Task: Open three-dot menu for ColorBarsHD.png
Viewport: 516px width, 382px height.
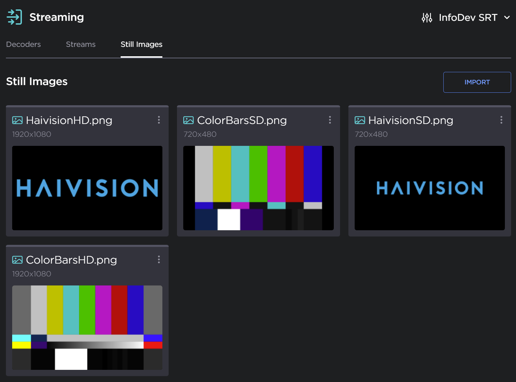Action: pyautogui.click(x=159, y=260)
